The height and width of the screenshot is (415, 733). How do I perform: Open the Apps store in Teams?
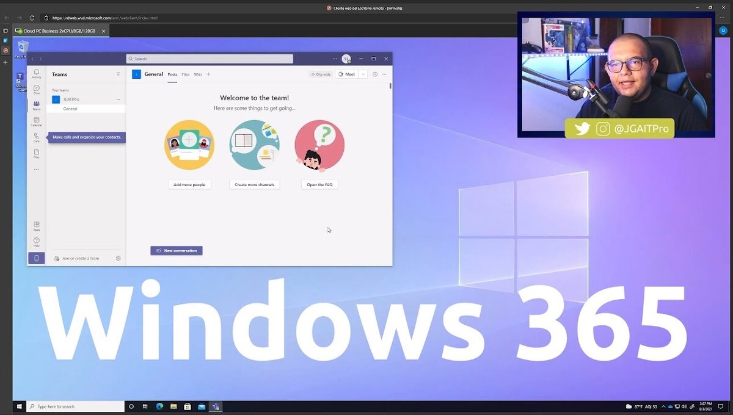[37, 226]
